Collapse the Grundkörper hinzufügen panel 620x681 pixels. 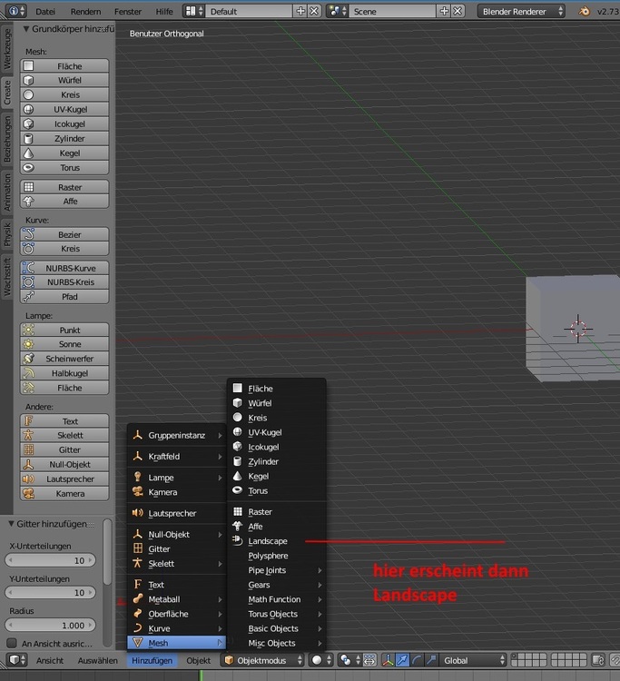[x=26, y=29]
